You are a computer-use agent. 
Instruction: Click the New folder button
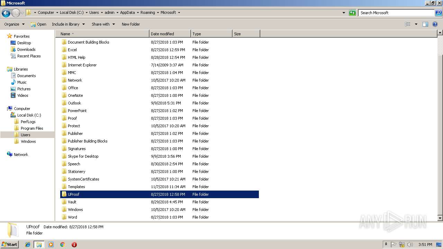(x=131, y=24)
